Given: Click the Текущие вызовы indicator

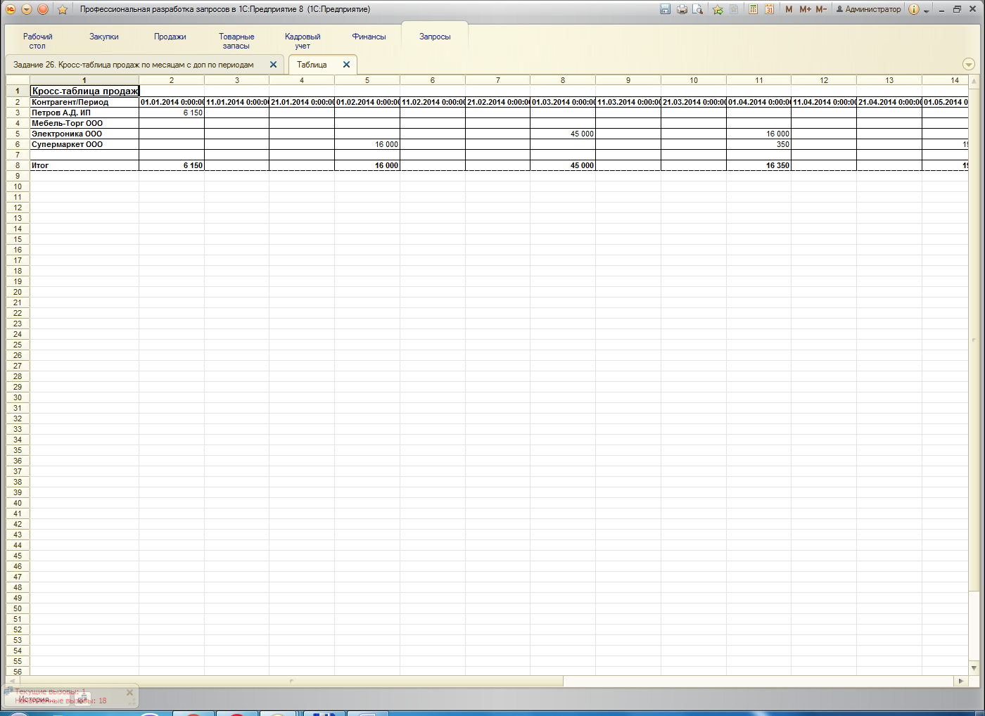Looking at the screenshot, I should coord(51,691).
